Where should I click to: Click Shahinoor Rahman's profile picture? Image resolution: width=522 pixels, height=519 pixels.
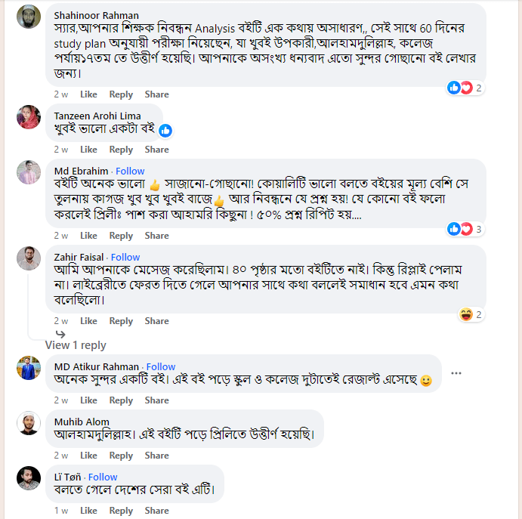pos(29,19)
